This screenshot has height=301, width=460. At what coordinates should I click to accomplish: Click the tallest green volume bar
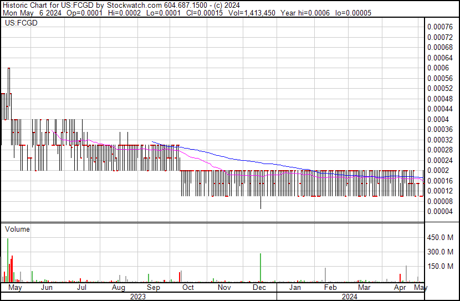(x=8, y=261)
